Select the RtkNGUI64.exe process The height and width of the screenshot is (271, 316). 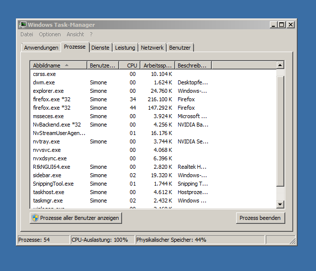point(153,167)
